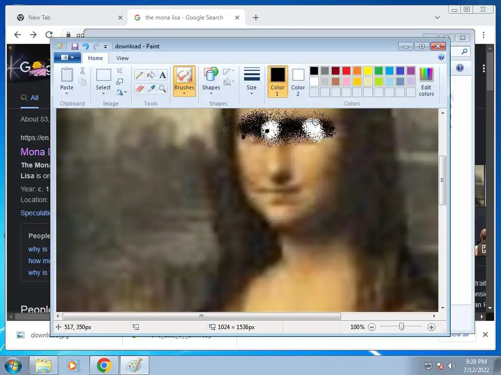Click the Redo arrow in Paint title bar

click(96, 46)
